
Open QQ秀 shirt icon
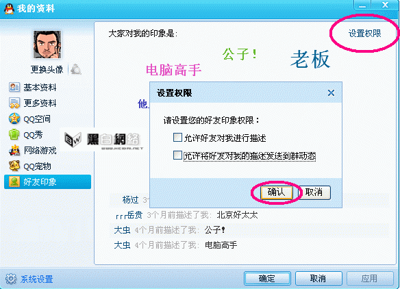click(x=14, y=135)
